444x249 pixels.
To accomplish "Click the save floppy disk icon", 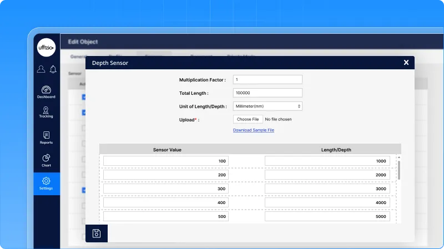I will coord(97,233).
